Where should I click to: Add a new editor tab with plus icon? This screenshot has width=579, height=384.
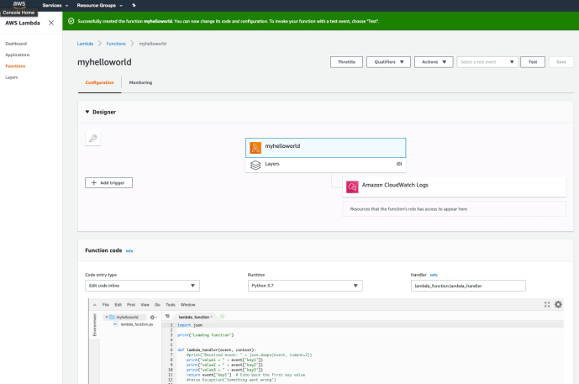coord(222,316)
